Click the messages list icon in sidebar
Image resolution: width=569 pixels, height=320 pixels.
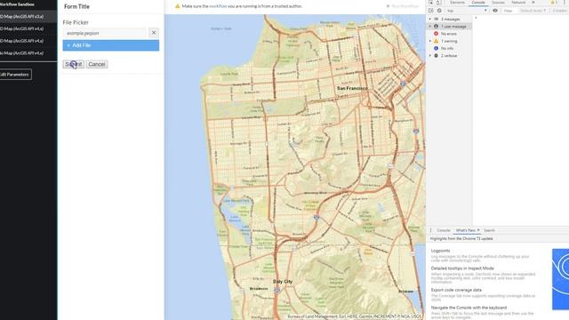[437, 19]
